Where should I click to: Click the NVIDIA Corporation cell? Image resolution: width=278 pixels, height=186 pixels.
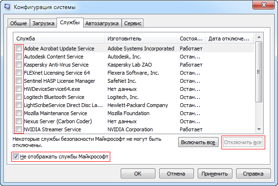(x=130, y=129)
